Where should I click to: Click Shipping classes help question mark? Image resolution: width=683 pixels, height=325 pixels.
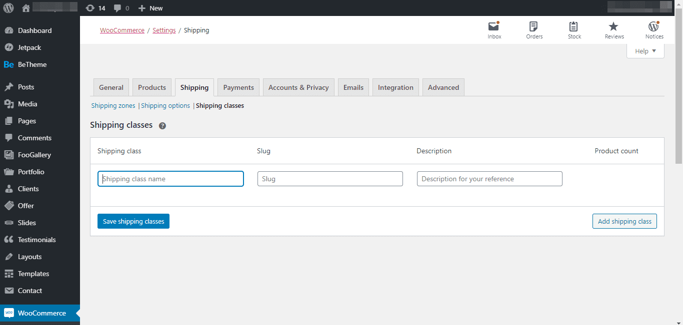point(162,126)
